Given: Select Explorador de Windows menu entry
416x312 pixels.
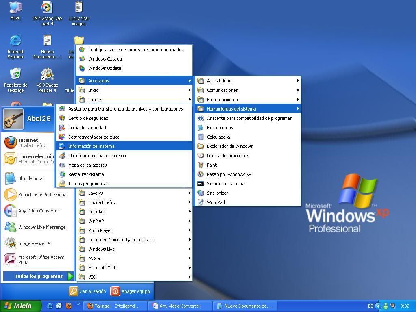Looking at the screenshot, I should [248, 146].
